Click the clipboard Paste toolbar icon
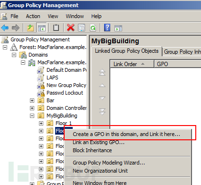The height and width of the screenshot is (185, 201). tap(56, 28)
